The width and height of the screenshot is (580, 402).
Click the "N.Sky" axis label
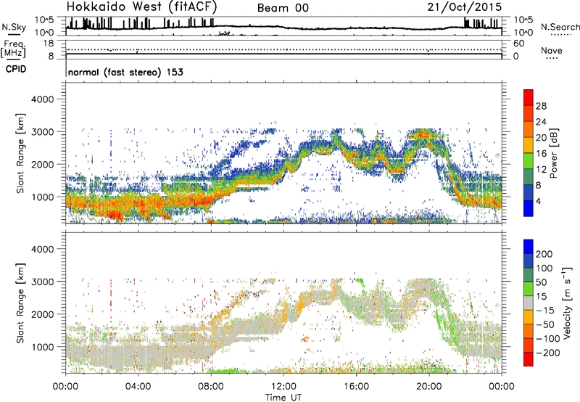14,27
